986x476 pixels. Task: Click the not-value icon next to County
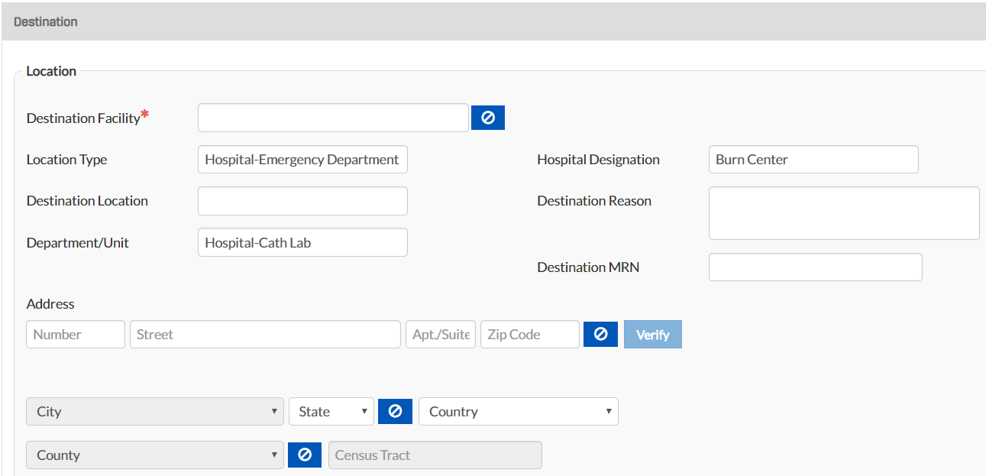[x=305, y=455]
